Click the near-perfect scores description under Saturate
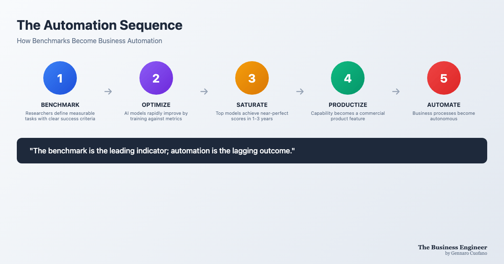 point(252,116)
